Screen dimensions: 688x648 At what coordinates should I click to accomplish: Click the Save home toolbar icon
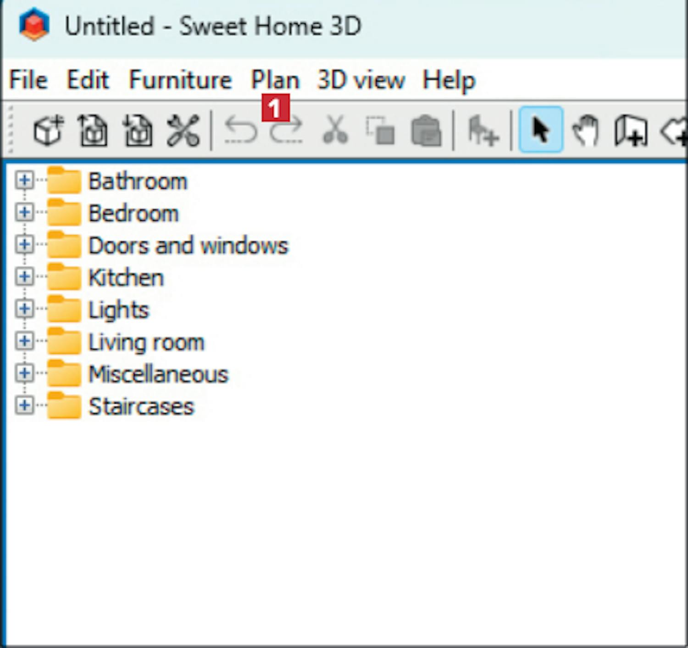138,131
